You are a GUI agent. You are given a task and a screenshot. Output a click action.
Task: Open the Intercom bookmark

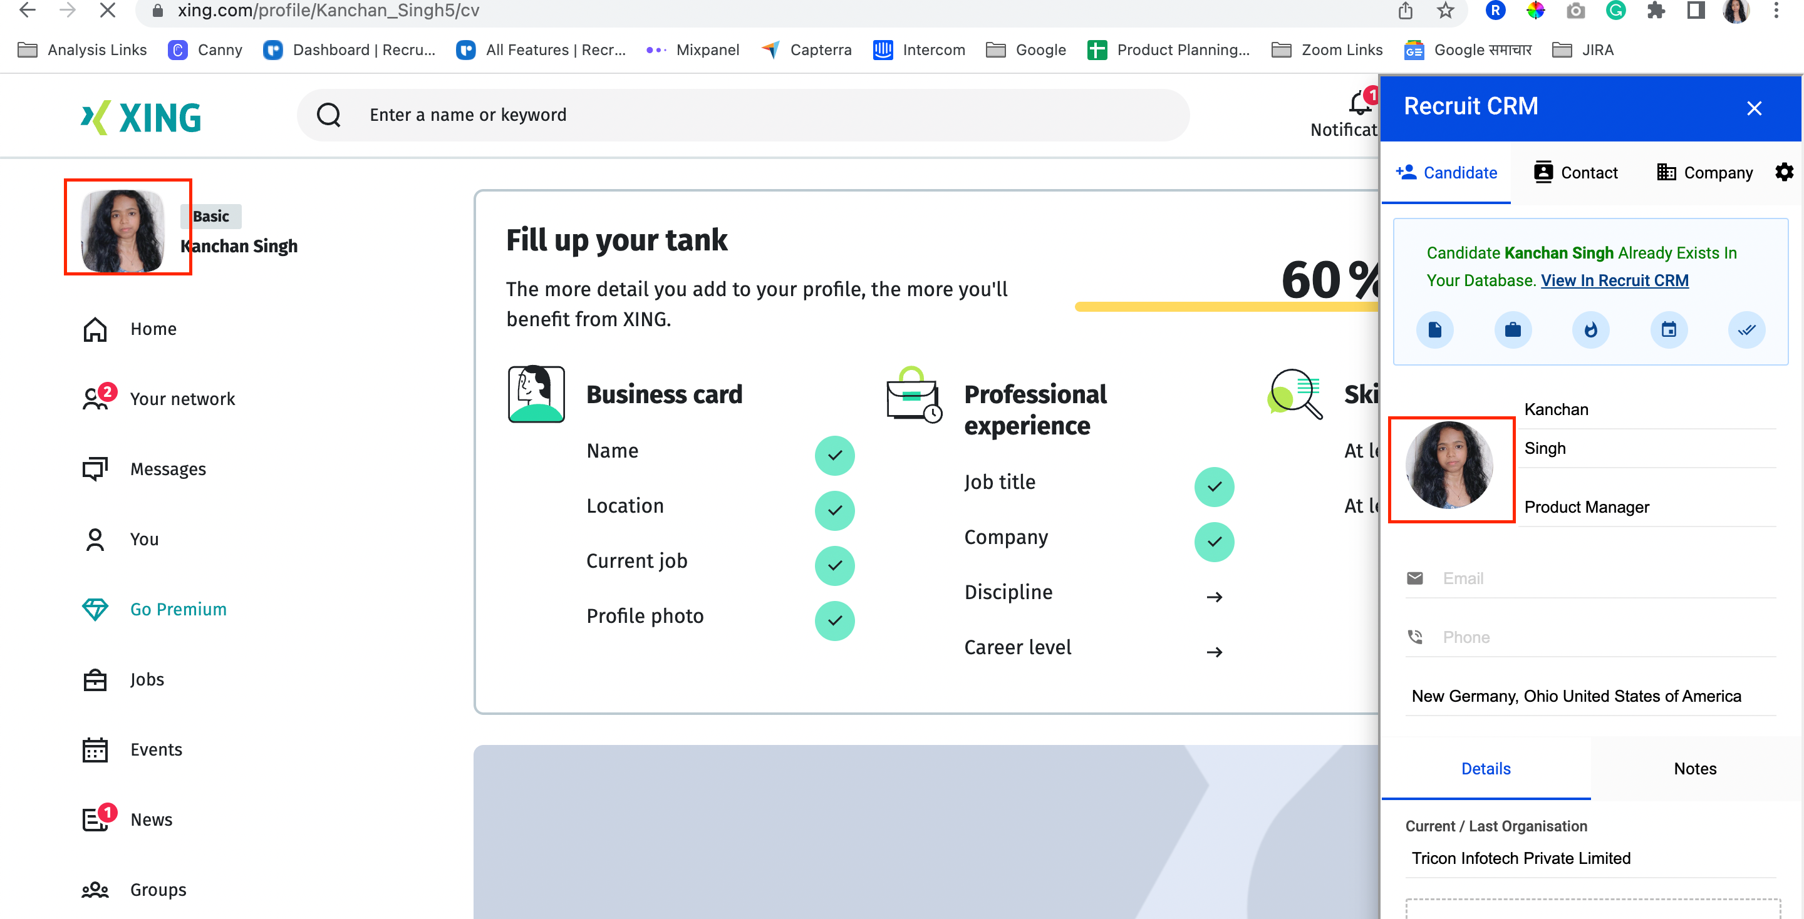pos(919,49)
